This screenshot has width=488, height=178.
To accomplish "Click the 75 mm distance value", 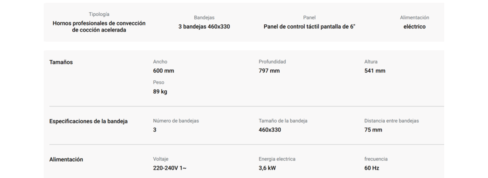I will pyautogui.click(x=373, y=130).
